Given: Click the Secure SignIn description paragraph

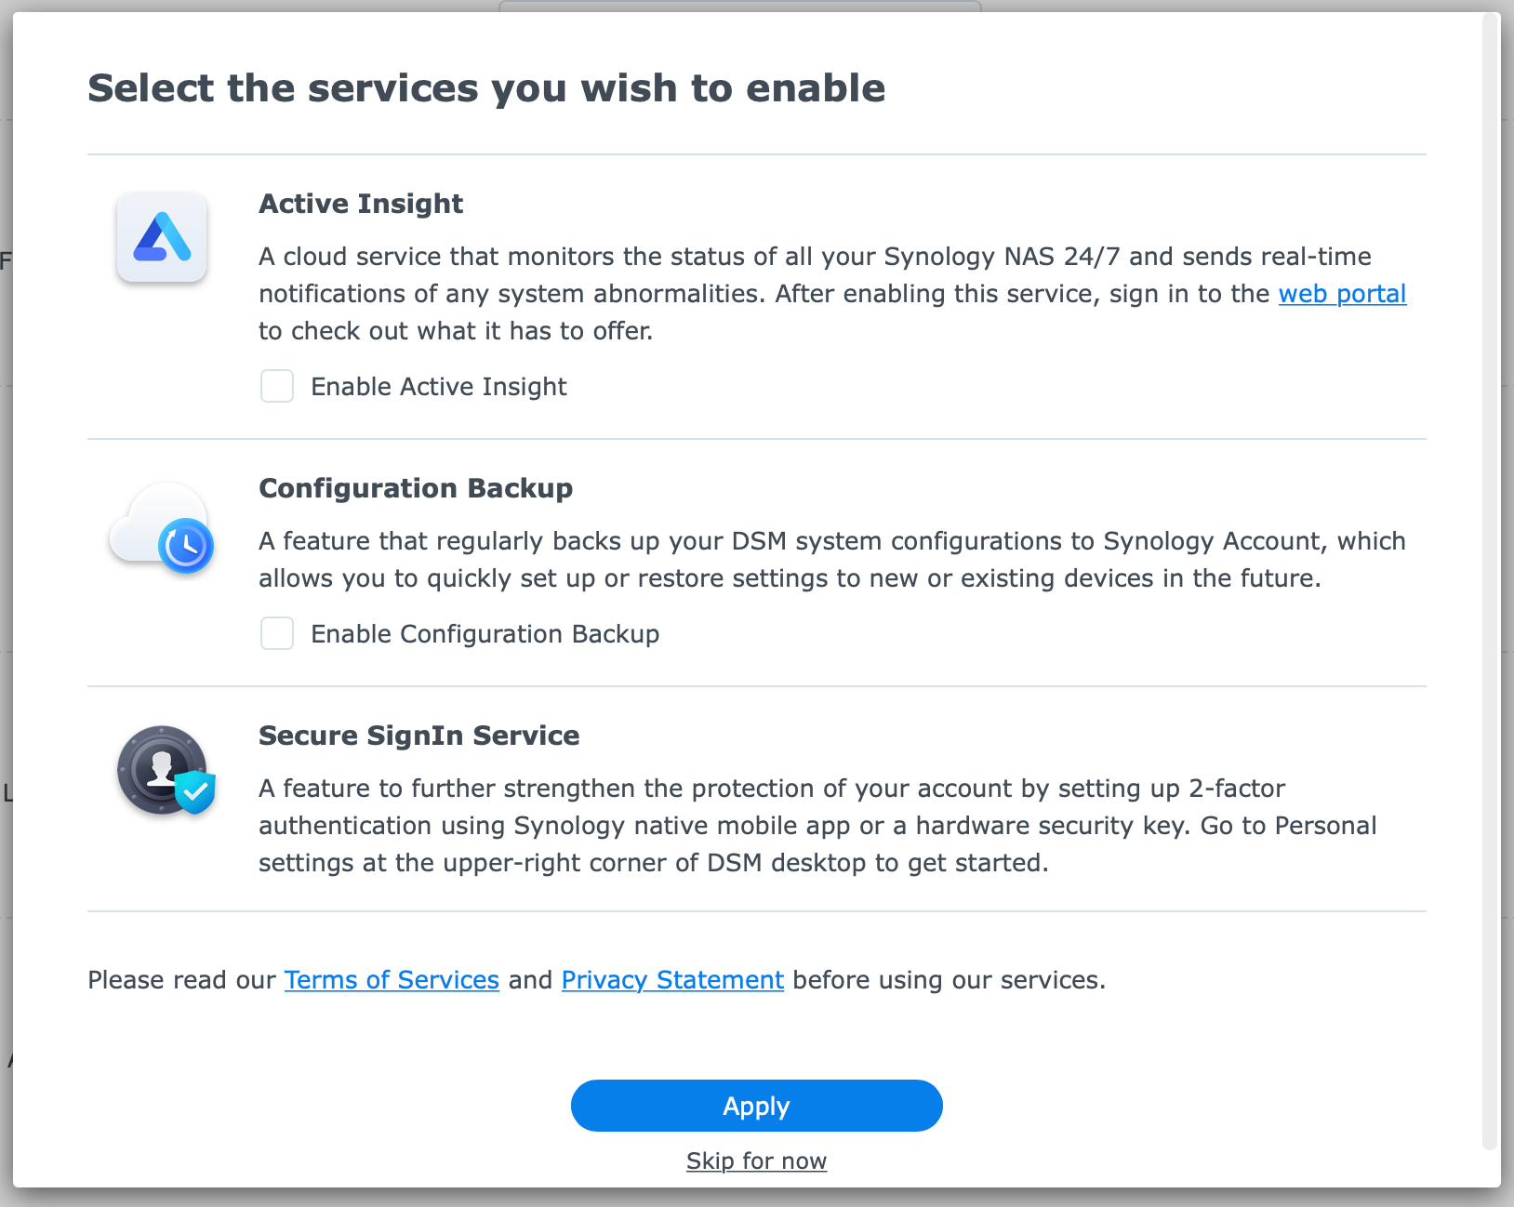Looking at the screenshot, I should click(x=818, y=826).
